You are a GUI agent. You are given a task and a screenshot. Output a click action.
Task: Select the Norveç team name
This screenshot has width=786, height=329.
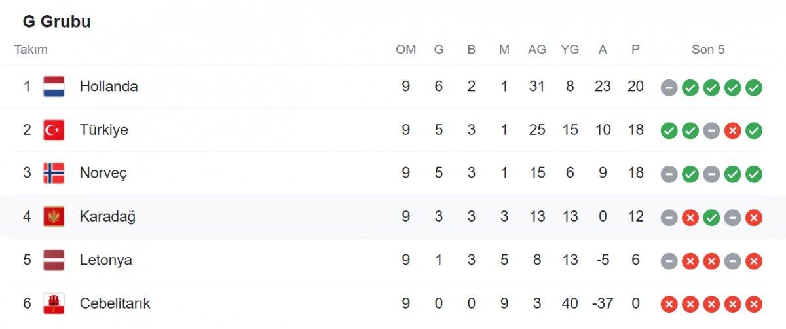click(x=103, y=173)
